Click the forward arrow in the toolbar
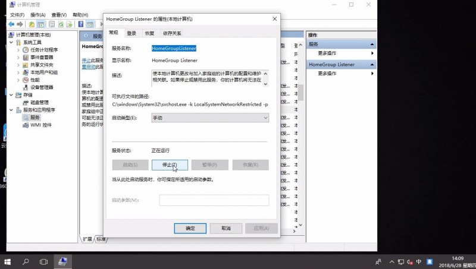The width and height of the screenshot is (476, 269). click(x=20, y=24)
